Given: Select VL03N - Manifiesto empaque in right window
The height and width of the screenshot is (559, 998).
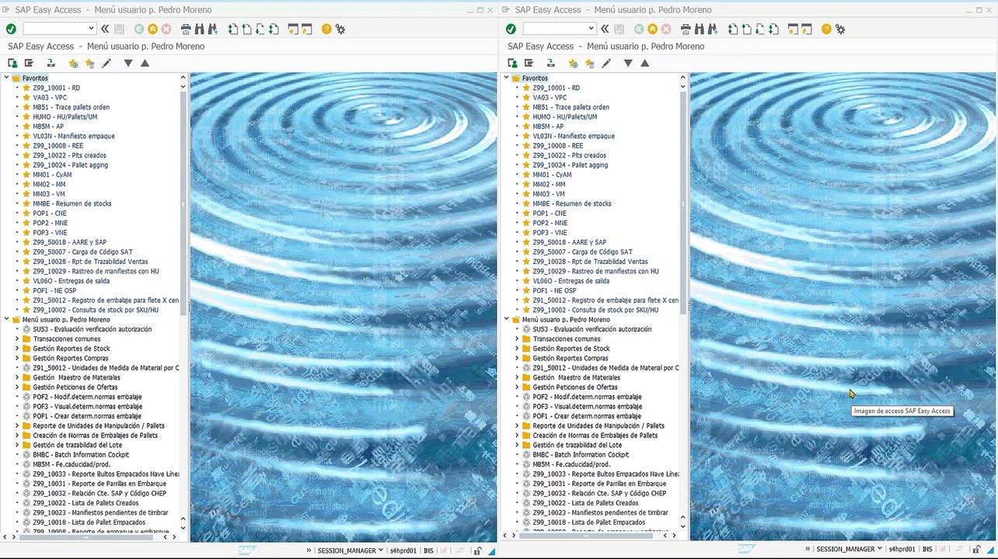Looking at the screenshot, I should 574,137.
